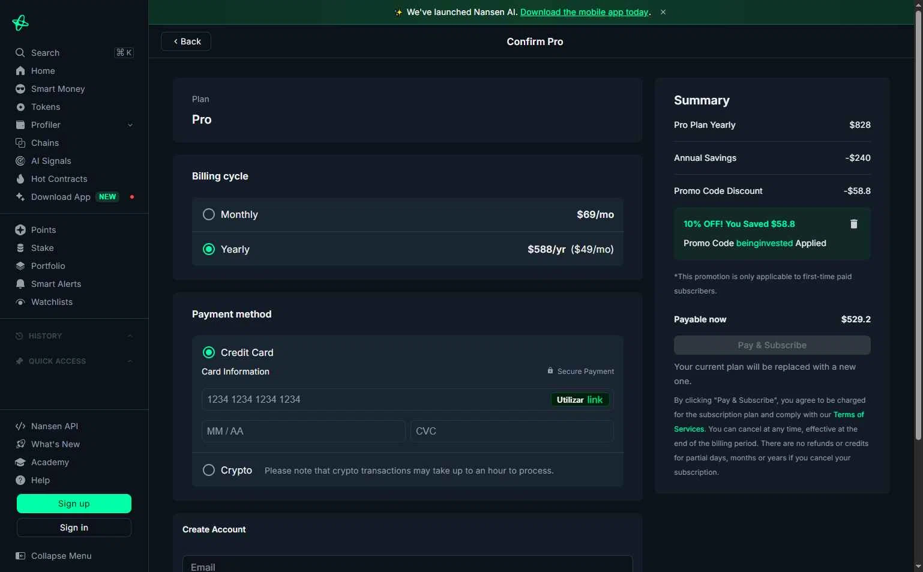This screenshot has height=572, width=923.
Task: Focus the Email input field
Action: coord(407,564)
